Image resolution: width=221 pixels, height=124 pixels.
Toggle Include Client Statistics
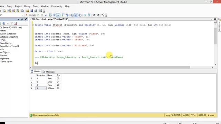click(67, 15)
